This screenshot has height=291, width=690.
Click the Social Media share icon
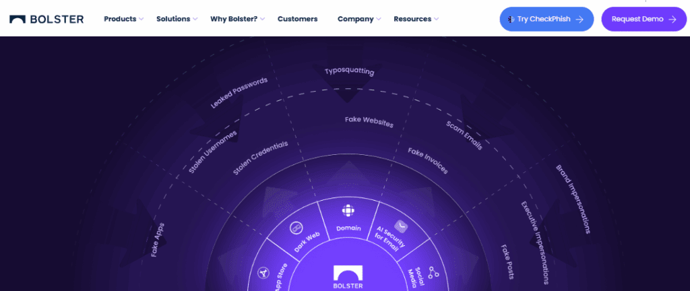tap(435, 274)
